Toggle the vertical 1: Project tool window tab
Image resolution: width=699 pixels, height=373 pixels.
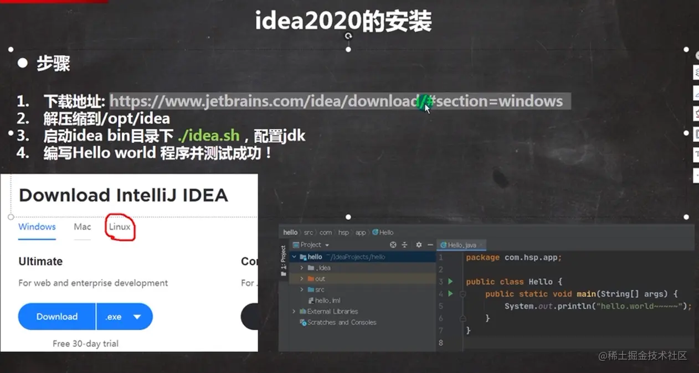[x=284, y=260]
